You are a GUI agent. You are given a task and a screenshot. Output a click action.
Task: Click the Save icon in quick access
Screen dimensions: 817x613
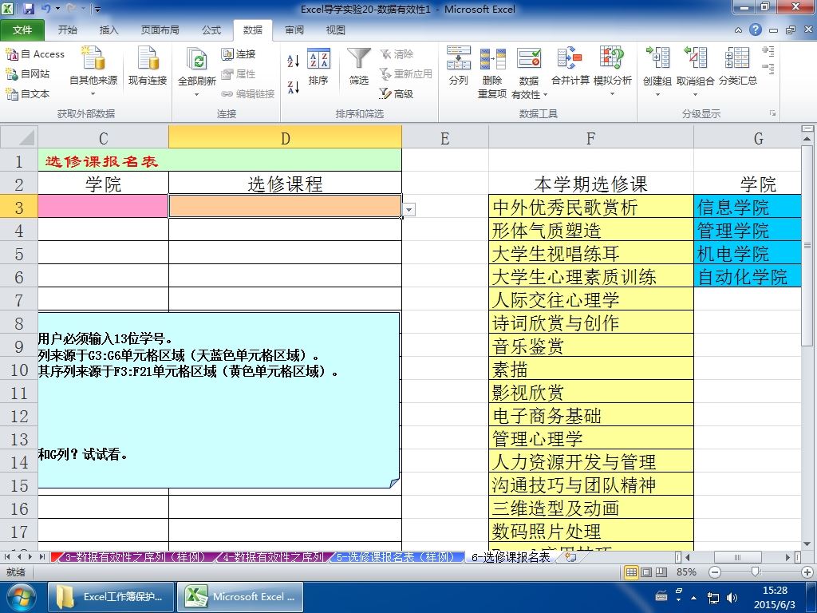tap(29, 9)
